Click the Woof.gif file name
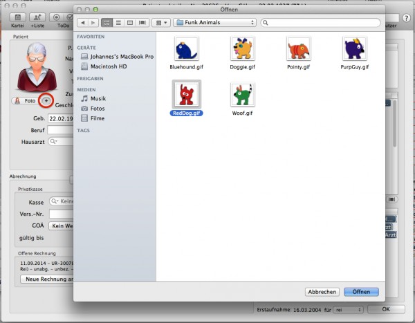 pyautogui.click(x=243, y=113)
